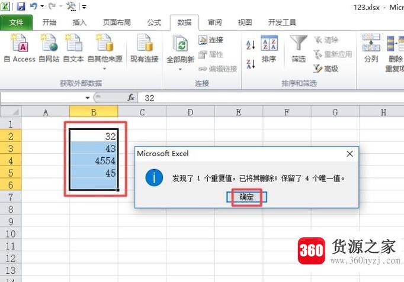Click 现有连接 icon
Image resolution: width=404 pixels, height=282 pixels.
coord(145,48)
